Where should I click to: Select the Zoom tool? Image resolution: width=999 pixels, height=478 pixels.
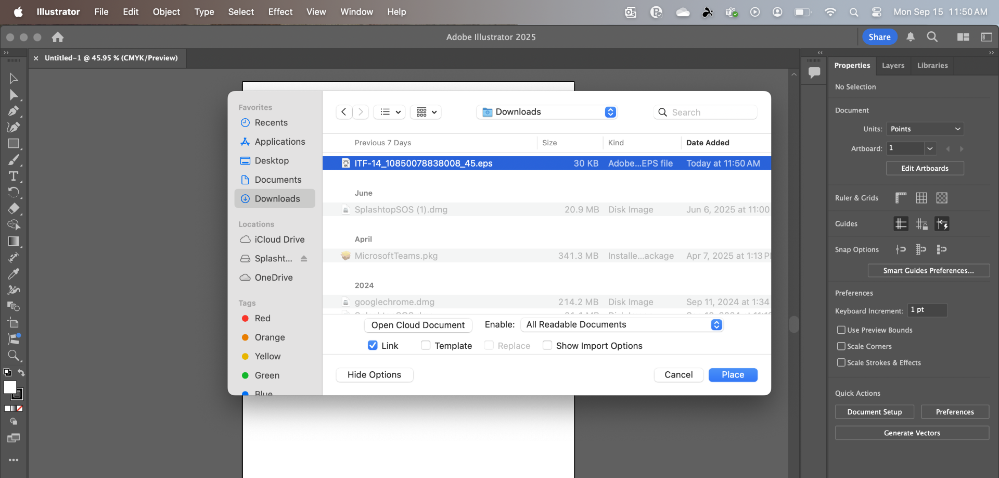(x=14, y=356)
